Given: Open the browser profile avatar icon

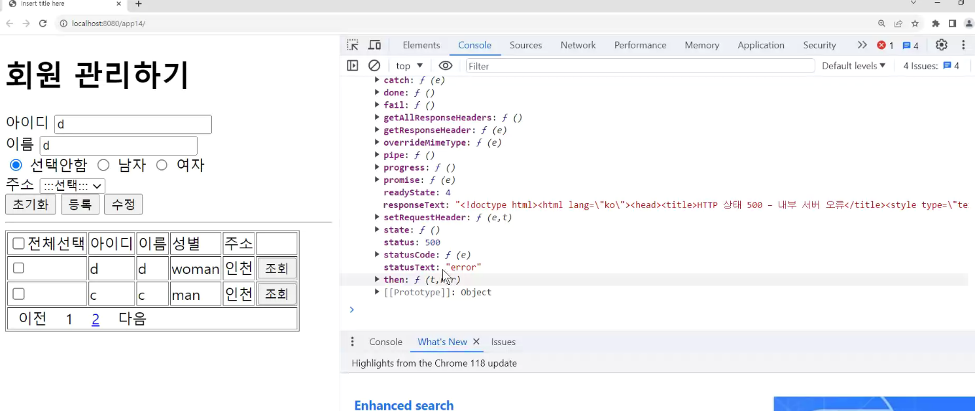Looking at the screenshot, I should pyautogui.click(x=969, y=24).
